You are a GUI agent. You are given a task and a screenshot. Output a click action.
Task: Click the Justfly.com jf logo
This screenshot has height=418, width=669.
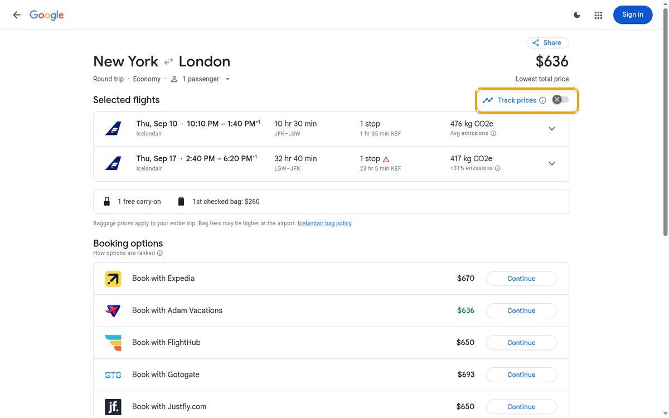(113, 407)
